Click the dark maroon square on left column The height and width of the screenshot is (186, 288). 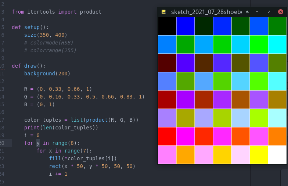(x=167, y=63)
